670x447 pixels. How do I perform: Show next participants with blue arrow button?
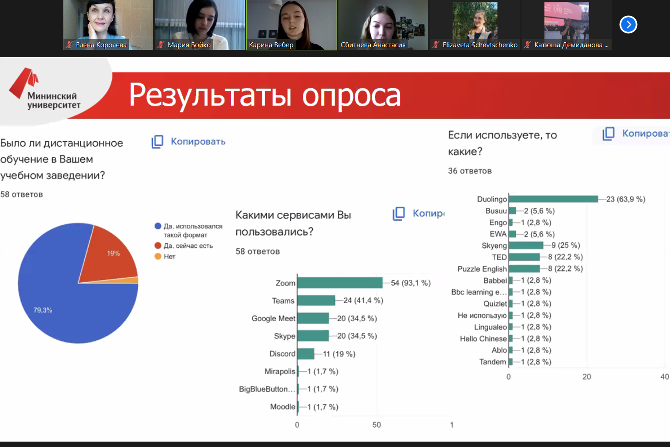pyautogui.click(x=628, y=24)
